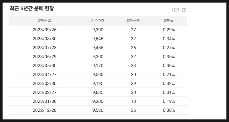This screenshot has height=122, width=229.
Task: Click the 2023/06/29 row date
Action: (x=44, y=57)
